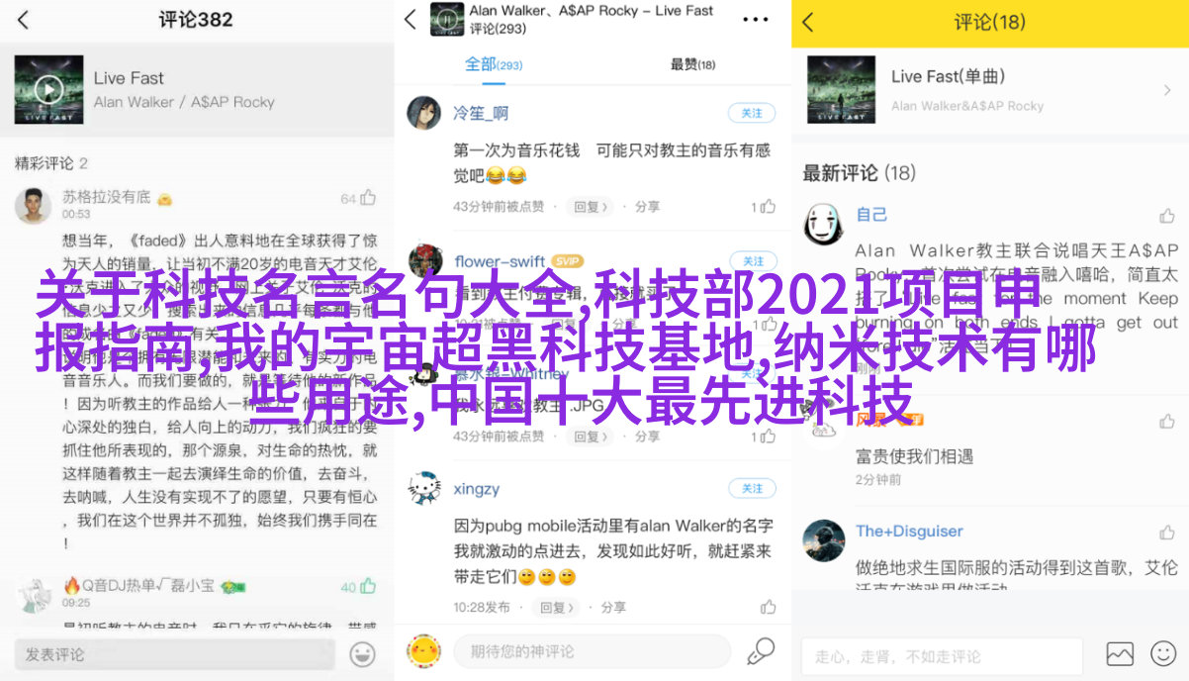The height and width of the screenshot is (681, 1189).
Task: Follow user 冷笙_啊
Action: pos(753,113)
